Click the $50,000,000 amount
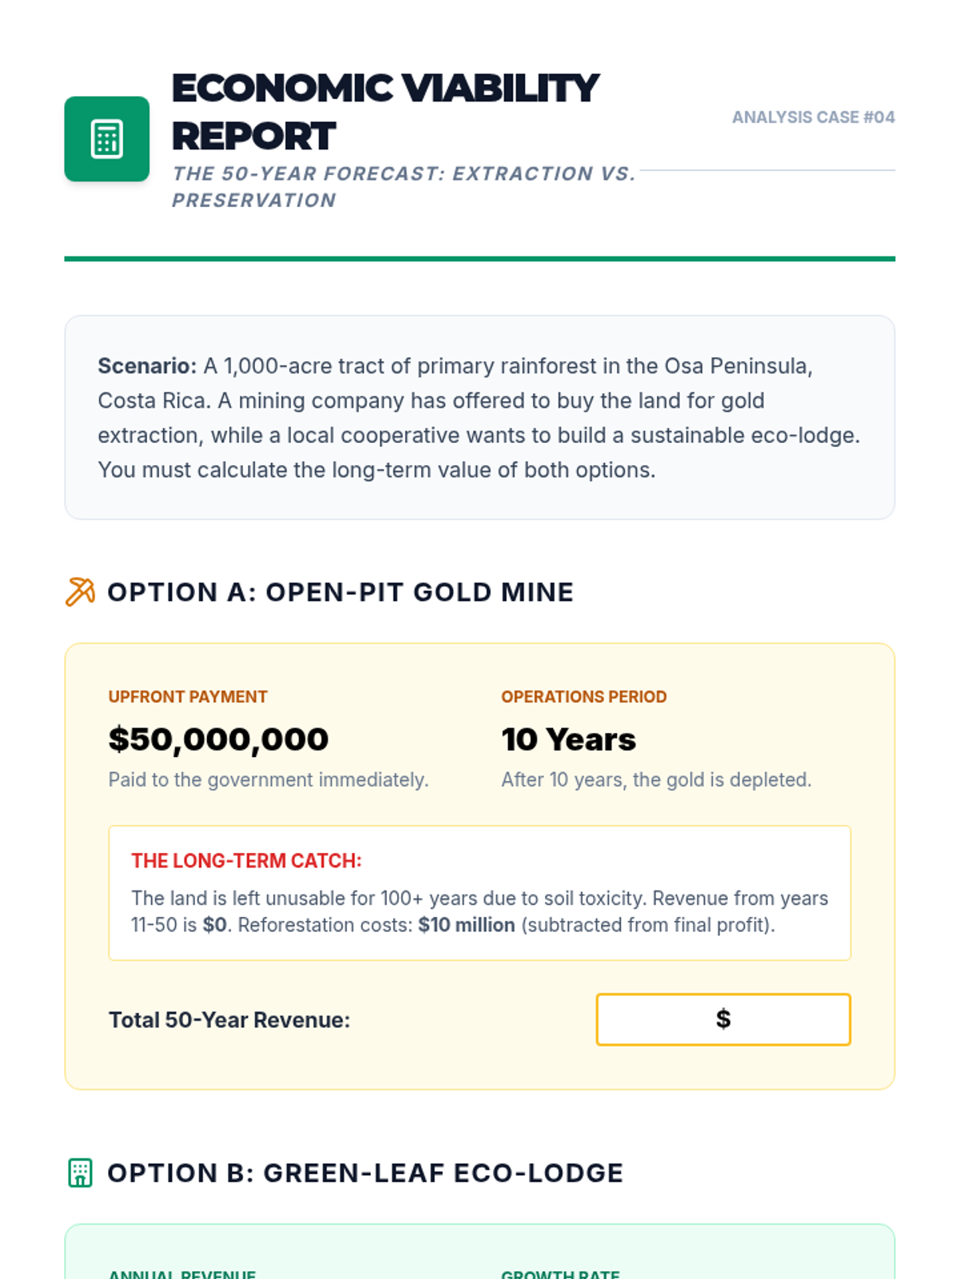Viewport: 959px width, 1279px height. coord(218,739)
